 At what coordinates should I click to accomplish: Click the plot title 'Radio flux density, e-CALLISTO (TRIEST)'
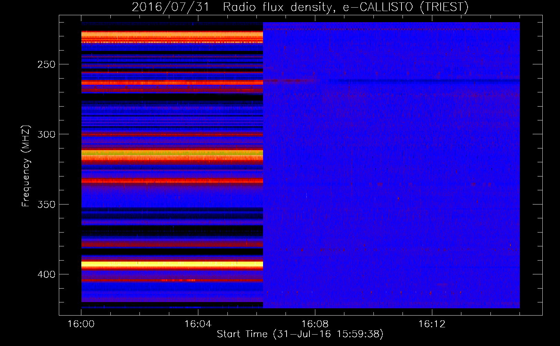pos(345,7)
